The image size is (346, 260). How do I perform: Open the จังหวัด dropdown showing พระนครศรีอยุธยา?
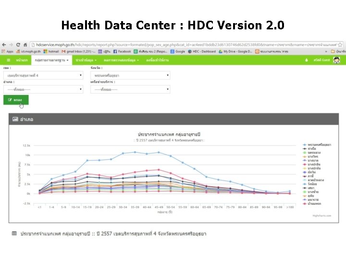pos(130,76)
